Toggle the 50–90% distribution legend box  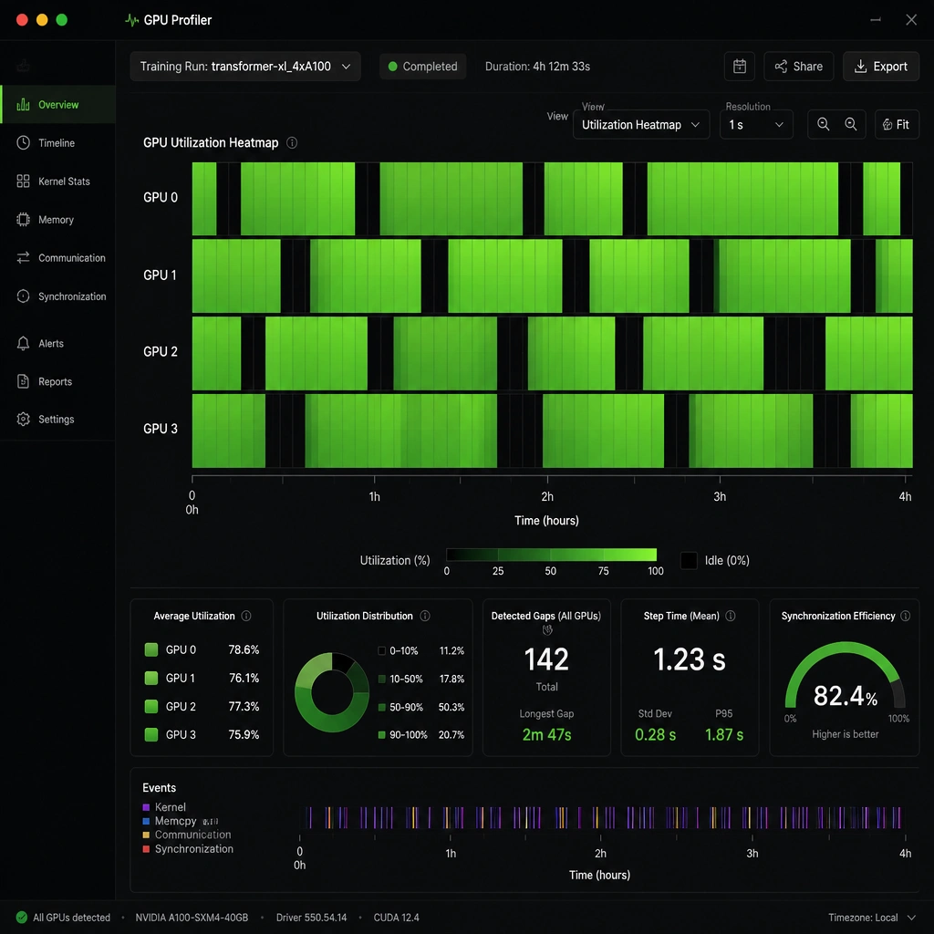pyautogui.click(x=382, y=707)
